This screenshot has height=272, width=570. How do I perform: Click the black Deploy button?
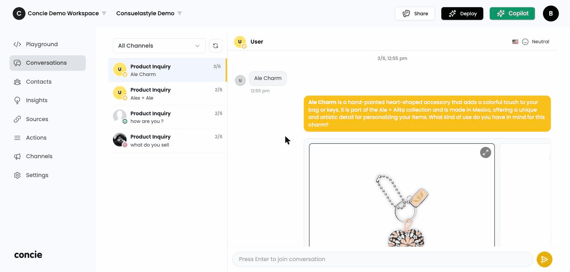click(462, 13)
